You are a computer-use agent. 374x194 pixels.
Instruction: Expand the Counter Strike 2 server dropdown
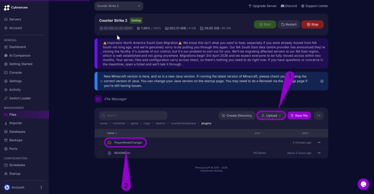pos(119,6)
